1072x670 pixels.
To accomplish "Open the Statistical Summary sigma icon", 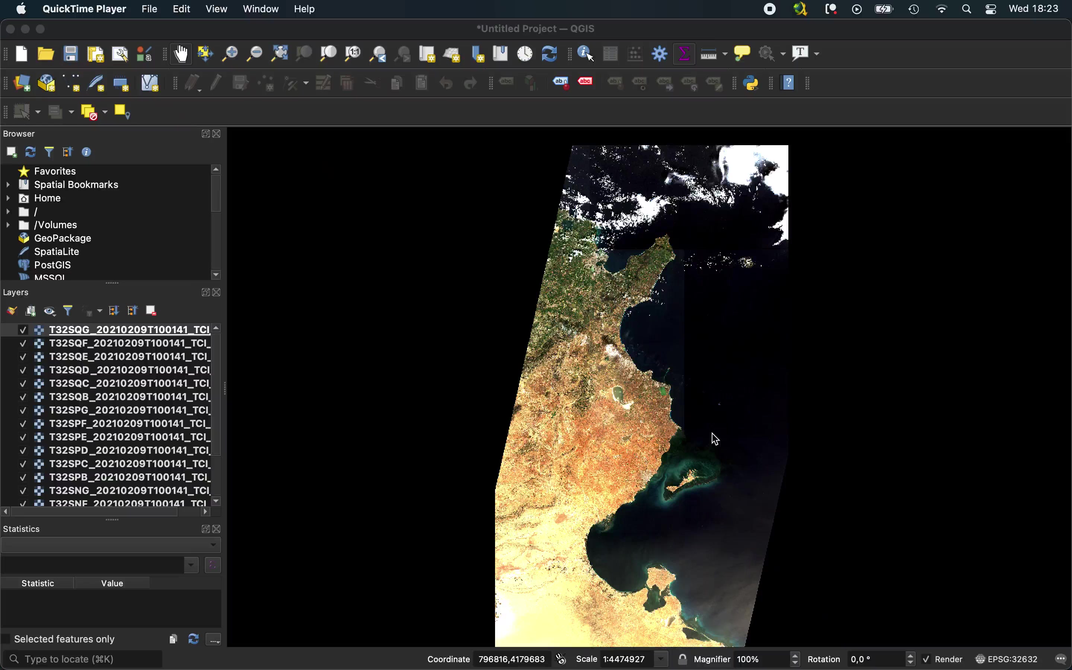I will pos(684,54).
